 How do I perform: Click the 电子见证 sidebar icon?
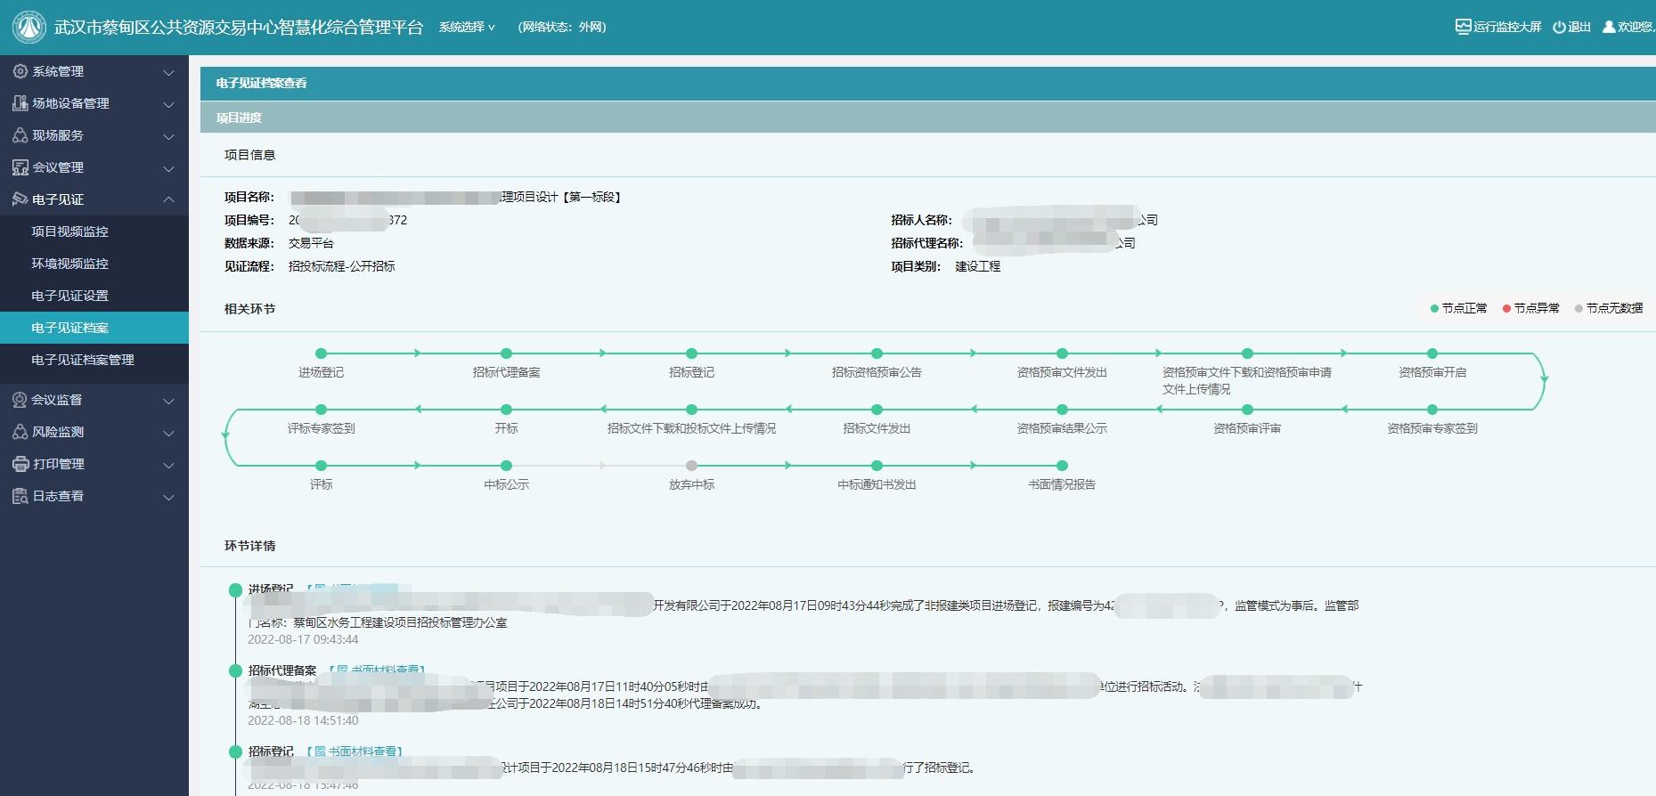20,199
